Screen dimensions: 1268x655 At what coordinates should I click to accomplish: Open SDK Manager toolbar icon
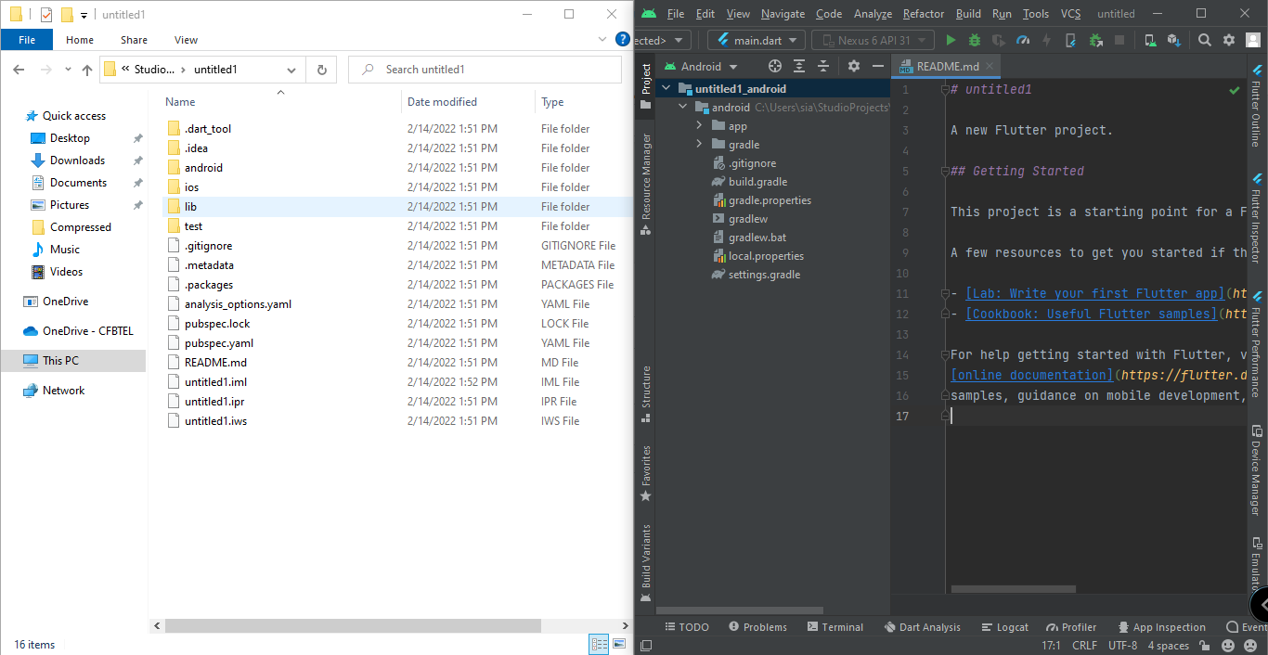coord(1174,40)
